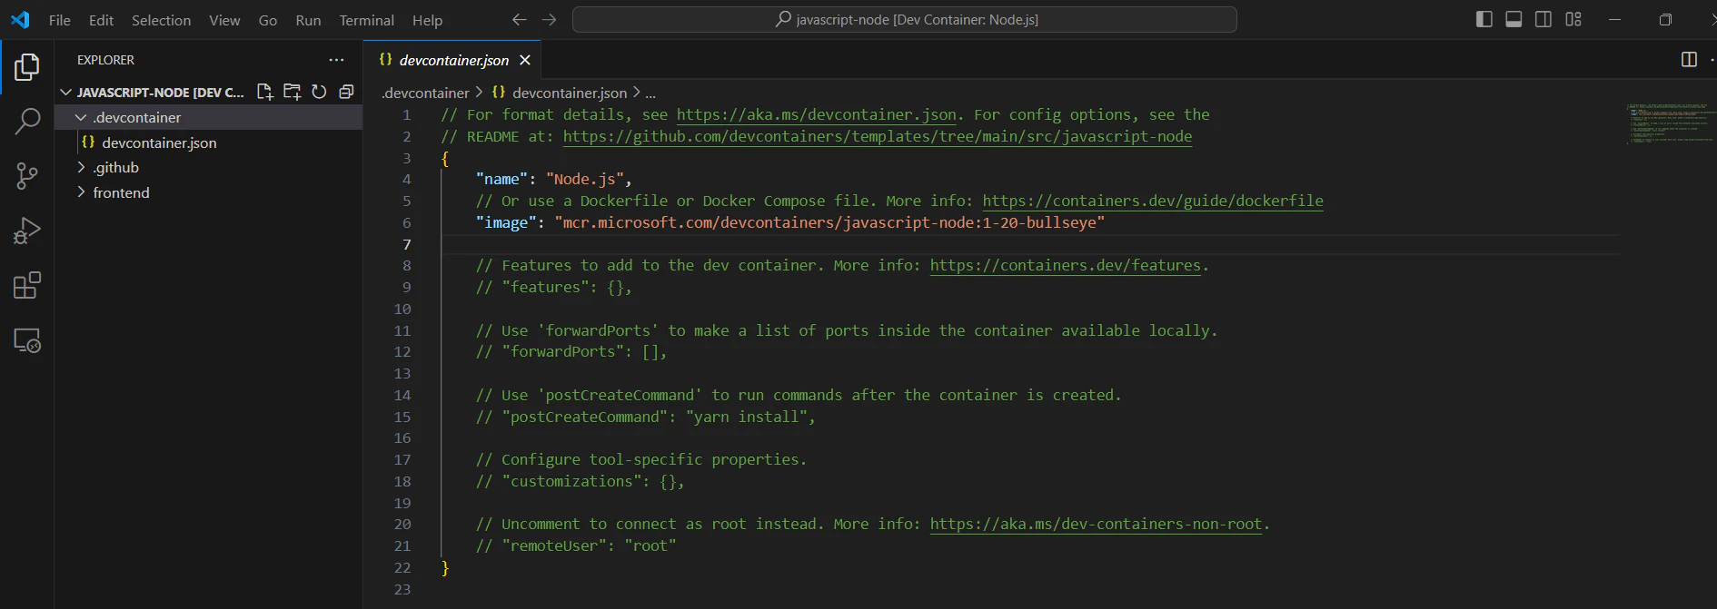Screen dimensions: 1717x609
Task: Open the Terminal menu
Action: click(367, 20)
